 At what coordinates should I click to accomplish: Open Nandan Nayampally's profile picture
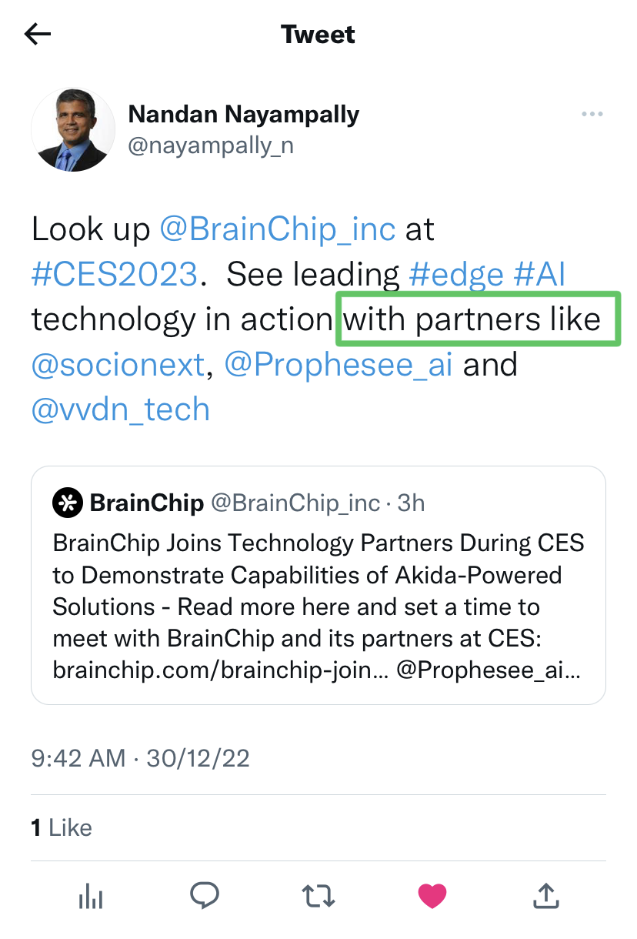click(72, 129)
